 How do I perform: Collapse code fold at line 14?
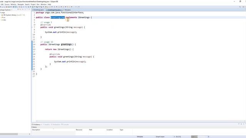point(35,44)
